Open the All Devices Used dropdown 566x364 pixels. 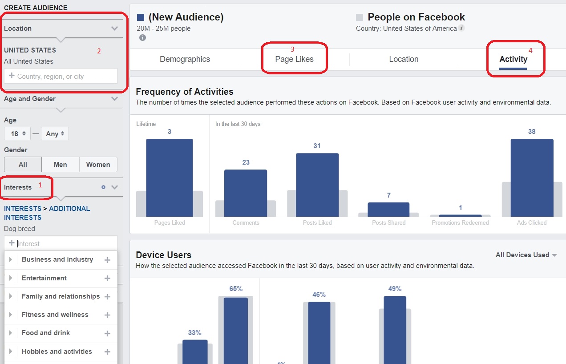click(526, 255)
